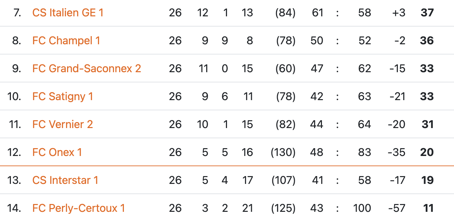This screenshot has width=454, height=220.
Task: Click the 100 goals conceded value
Action: pos(362,208)
